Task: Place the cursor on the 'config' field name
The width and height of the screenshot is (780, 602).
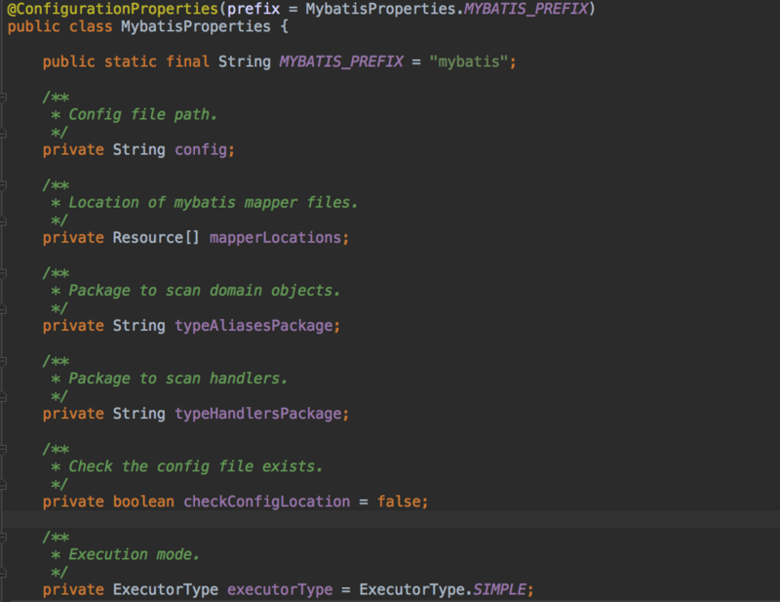Action: point(201,150)
